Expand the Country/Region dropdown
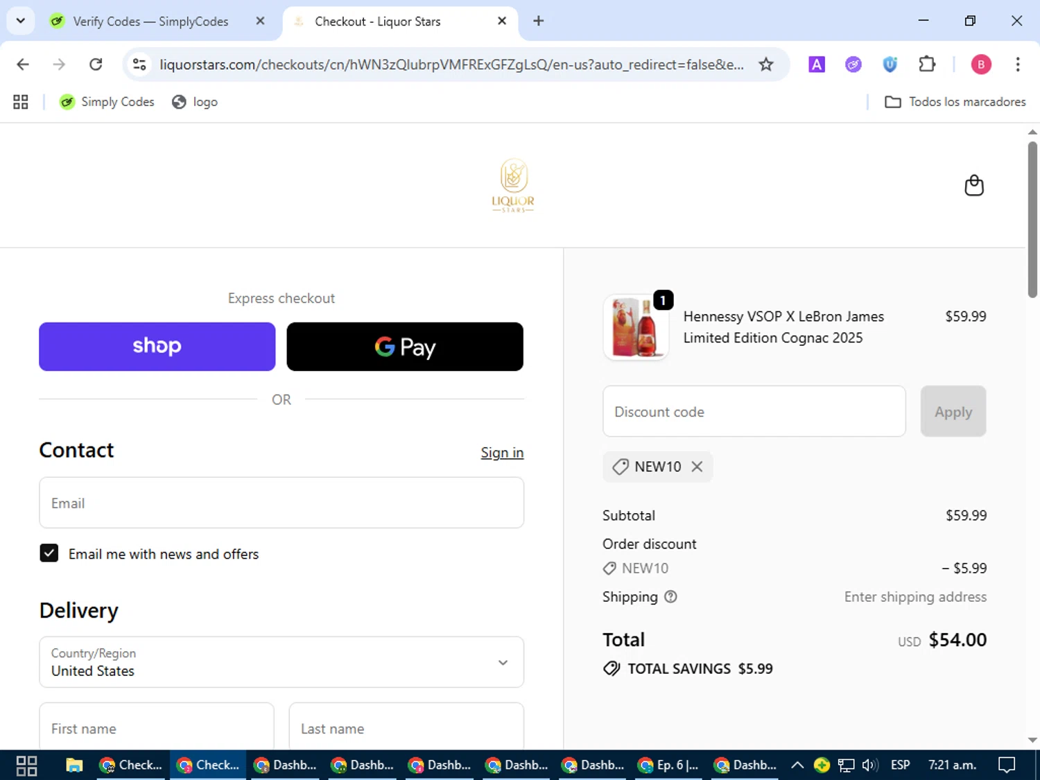 281,662
